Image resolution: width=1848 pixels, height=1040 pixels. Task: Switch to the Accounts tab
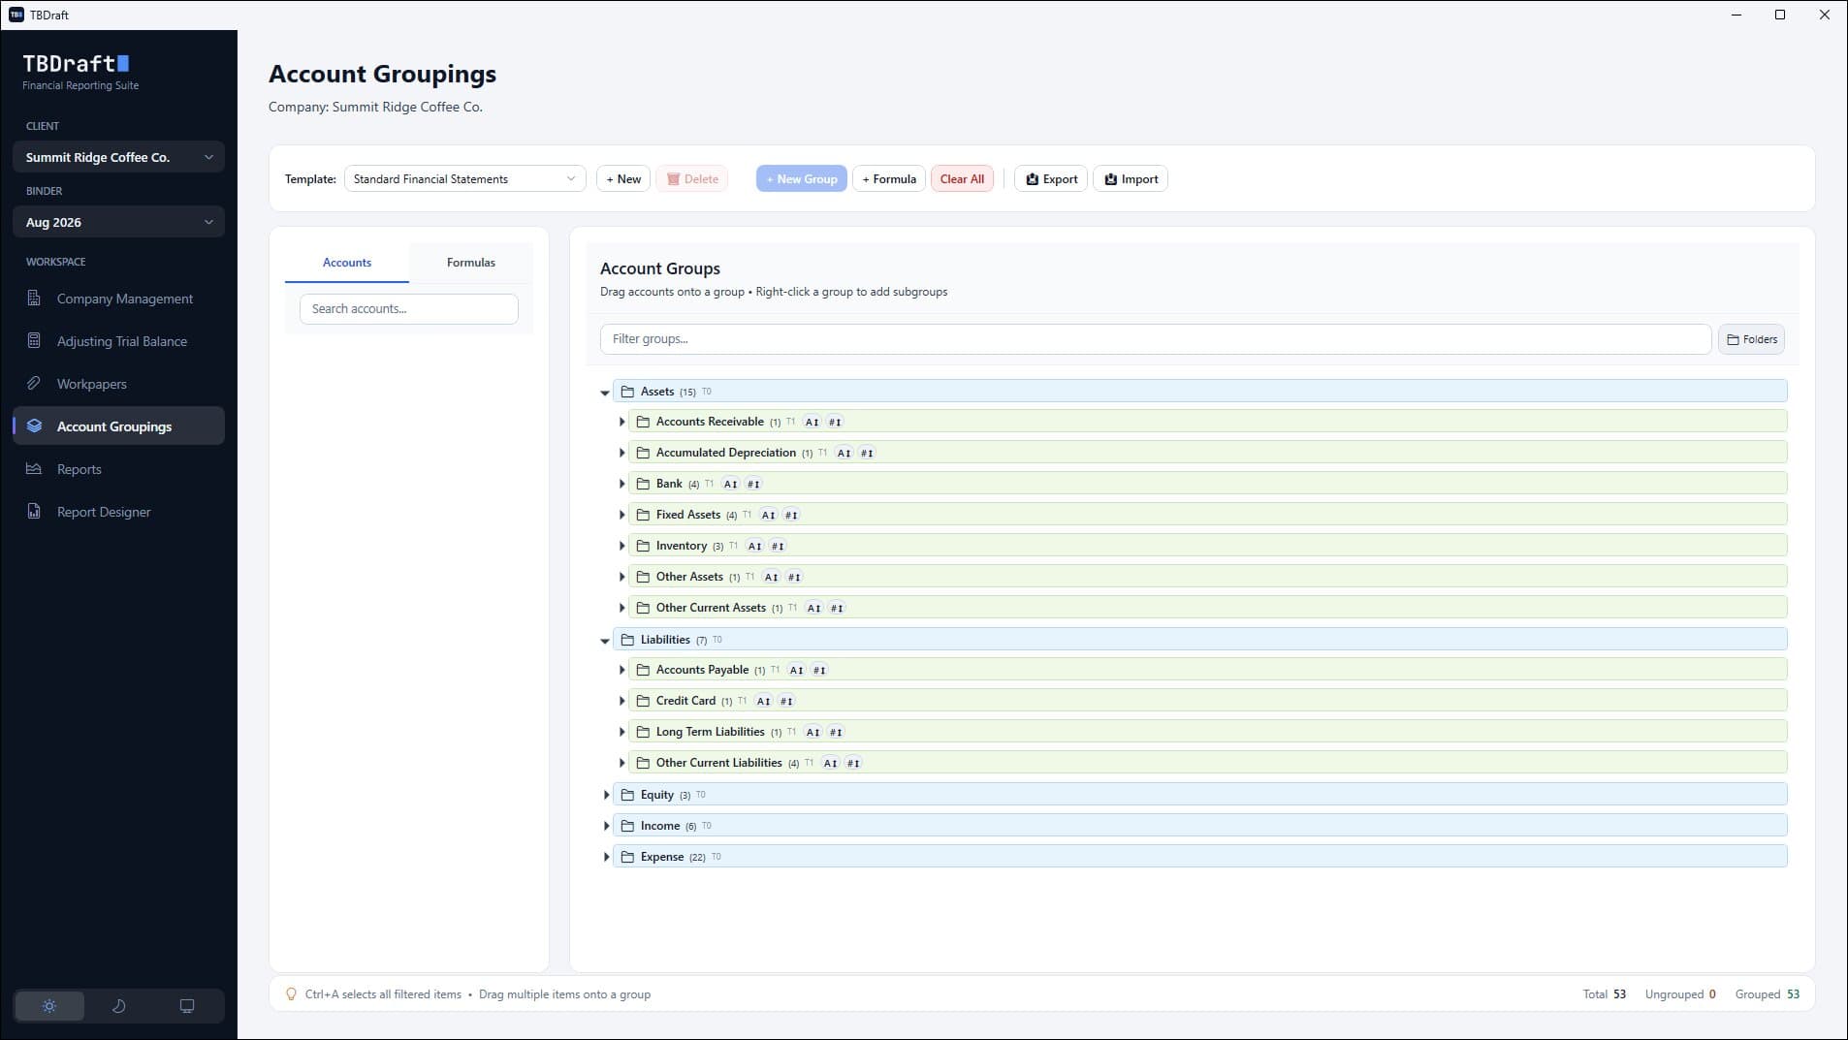347,263
